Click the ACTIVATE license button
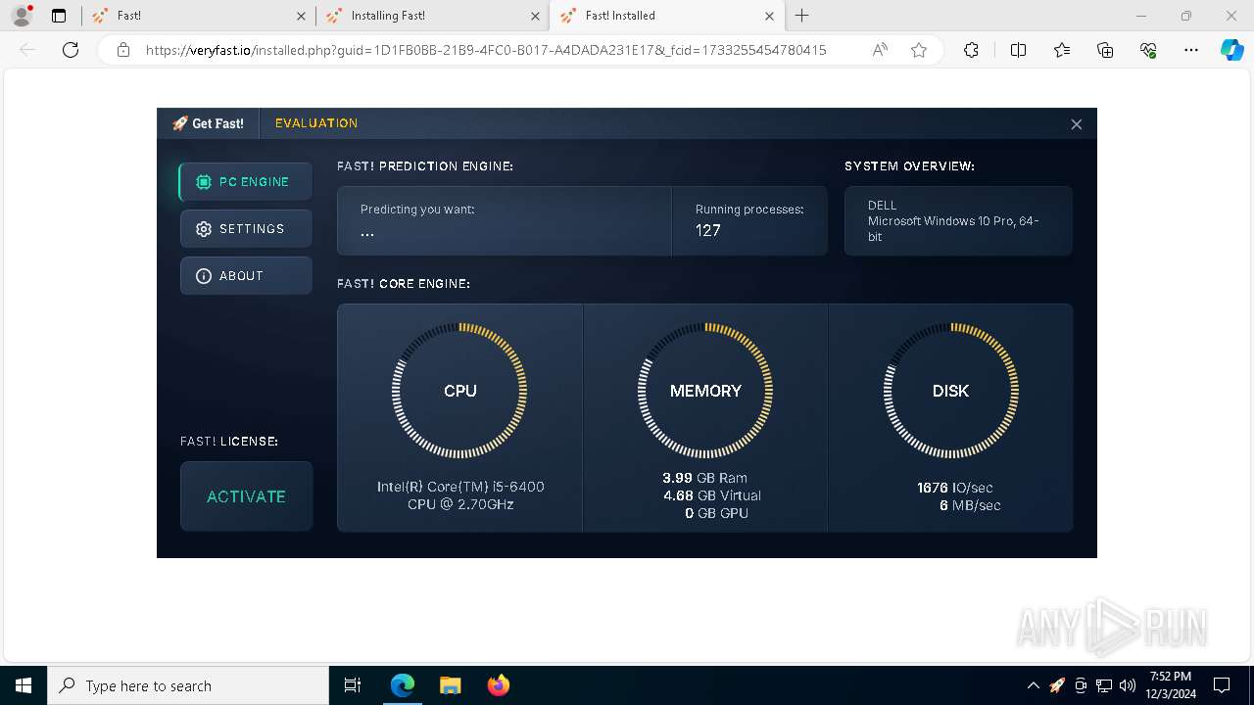 [246, 496]
